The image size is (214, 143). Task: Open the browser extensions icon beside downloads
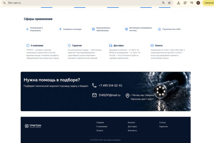(185, 3)
